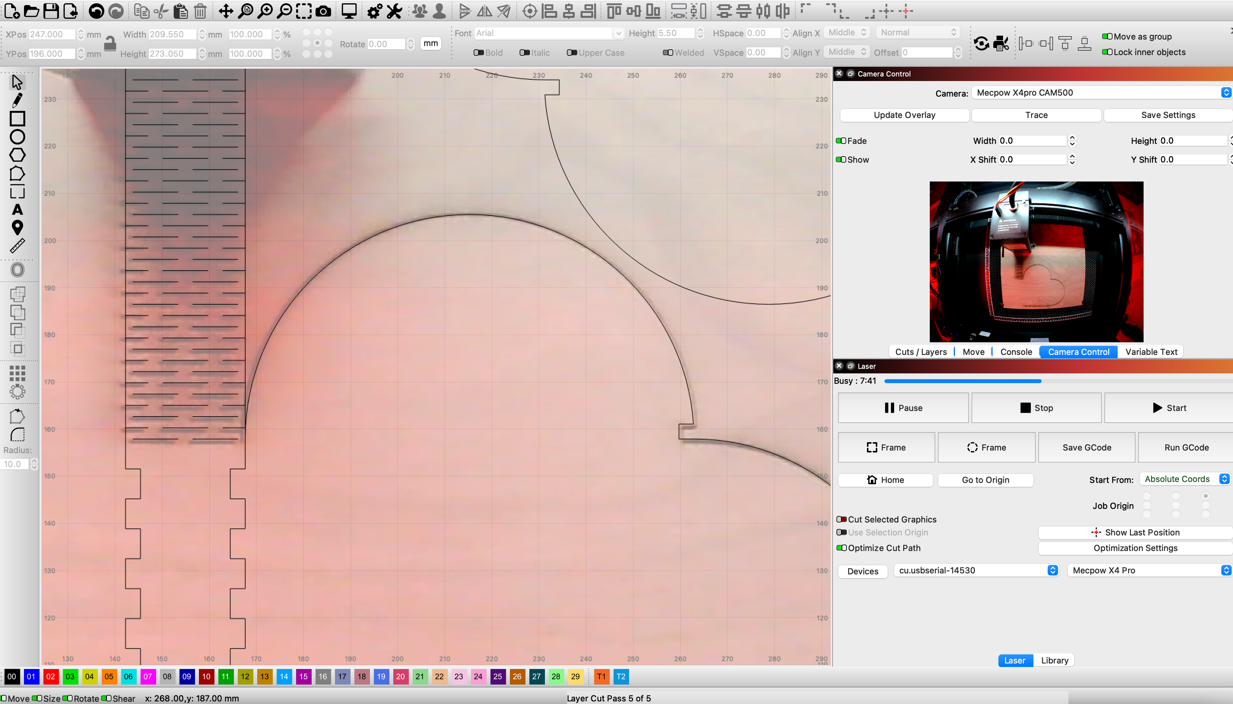Select the Zoom tool
Image resolution: width=1233 pixels, height=704 pixels.
click(x=265, y=11)
